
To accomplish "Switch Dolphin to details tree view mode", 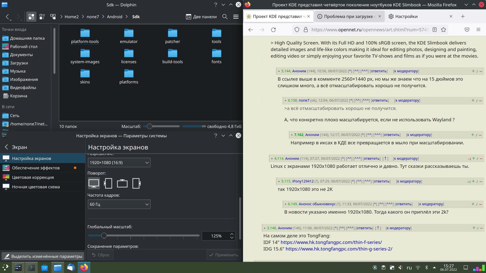I will pos(53,17).
